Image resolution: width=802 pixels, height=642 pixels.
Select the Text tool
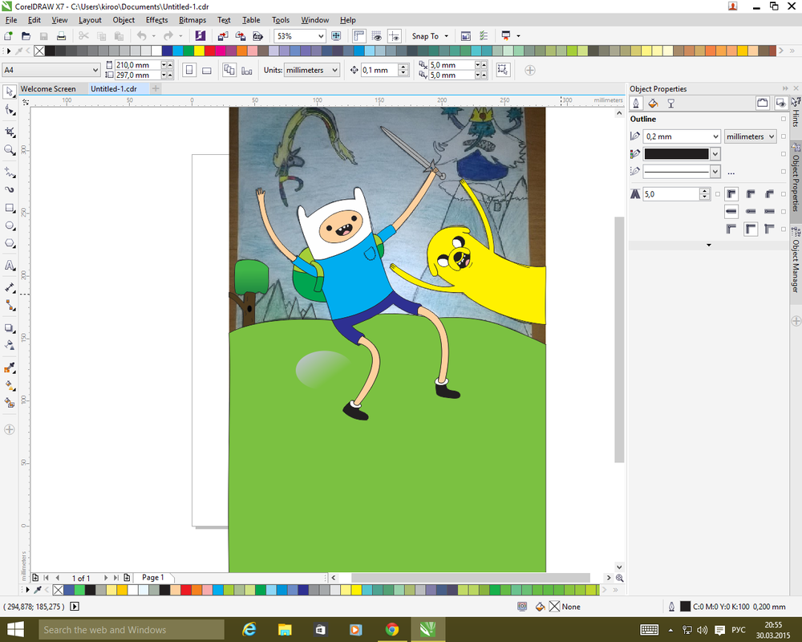tap(9, 266)
